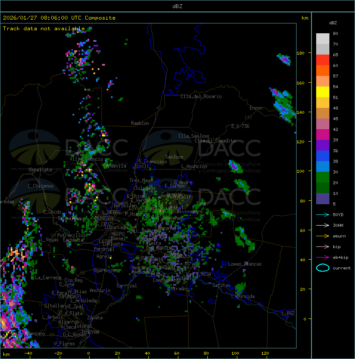Select the Encon location label
The image size is (355, 359).
click(x=256, y=108)
